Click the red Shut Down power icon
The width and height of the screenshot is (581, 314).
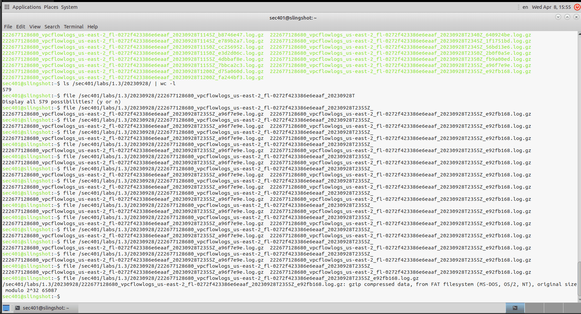coord(577,7)
